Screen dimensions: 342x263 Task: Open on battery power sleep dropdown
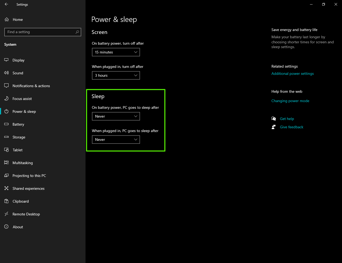[116, 116]
